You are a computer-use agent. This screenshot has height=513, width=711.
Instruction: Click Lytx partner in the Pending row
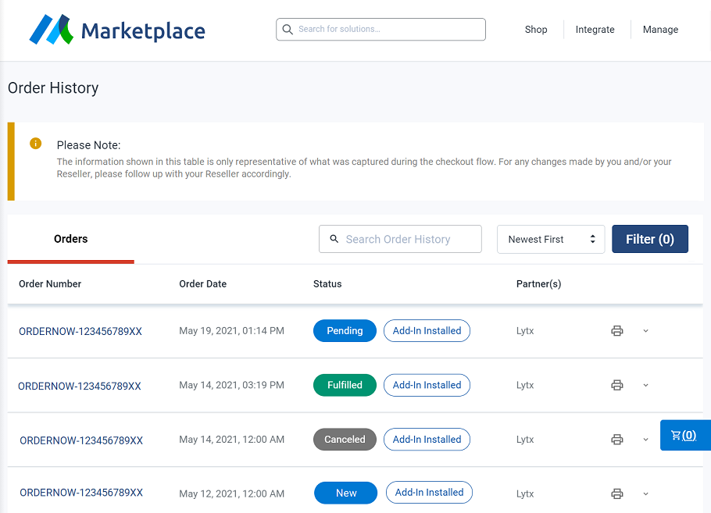(x=525, y=331)
